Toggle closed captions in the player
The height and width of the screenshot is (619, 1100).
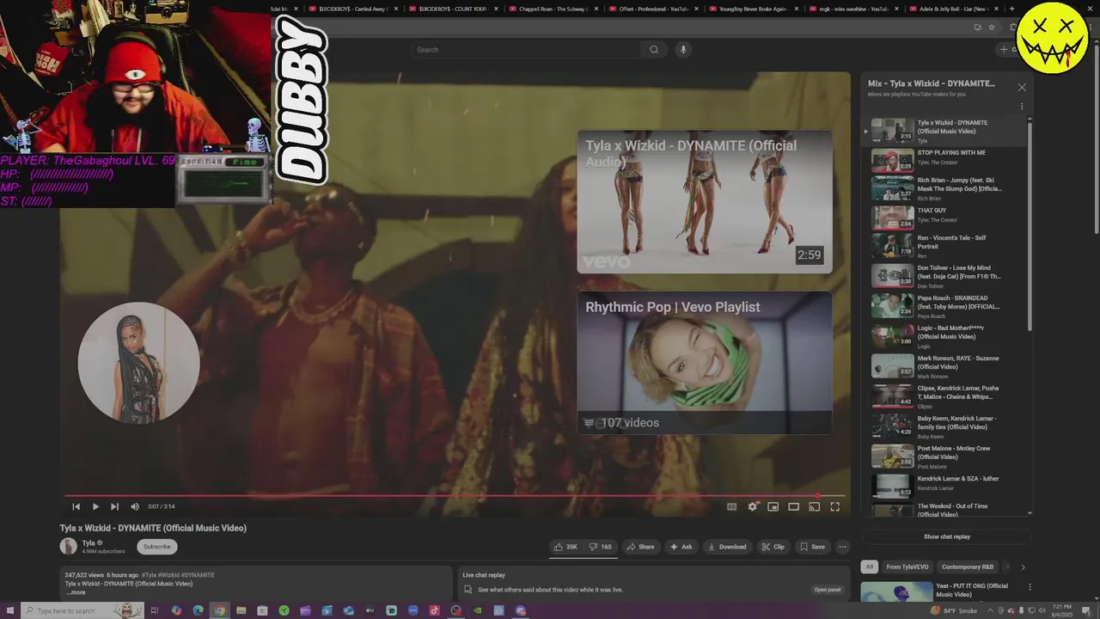(x=732, y=506)
